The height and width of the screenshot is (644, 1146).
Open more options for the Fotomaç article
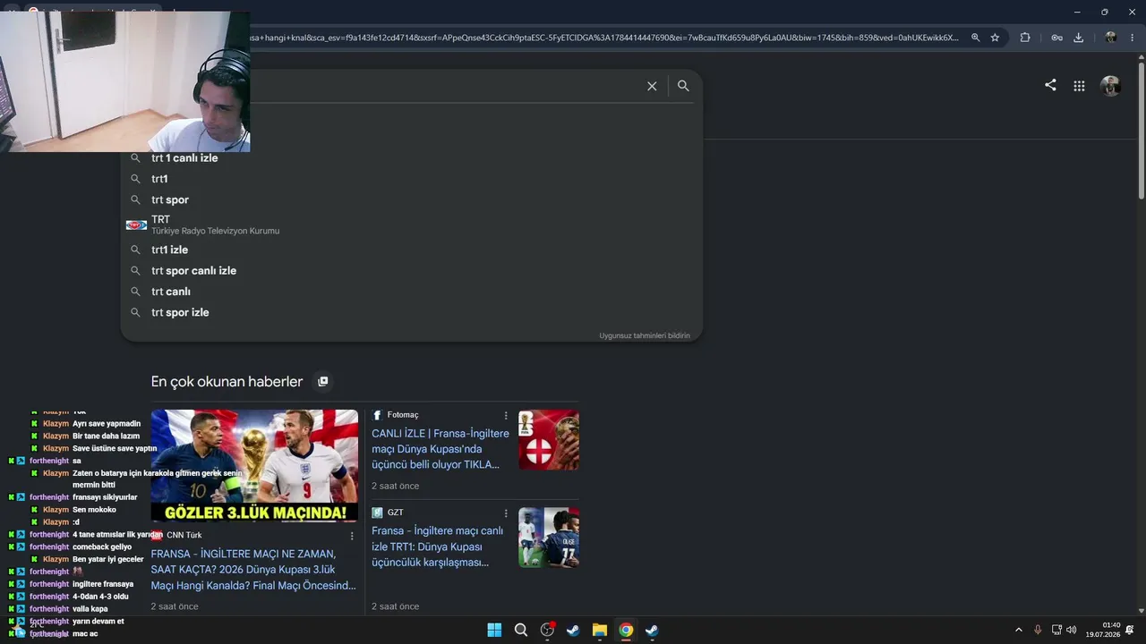pos(506,415)
